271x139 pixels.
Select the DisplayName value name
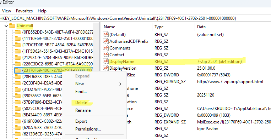point(122,62)
